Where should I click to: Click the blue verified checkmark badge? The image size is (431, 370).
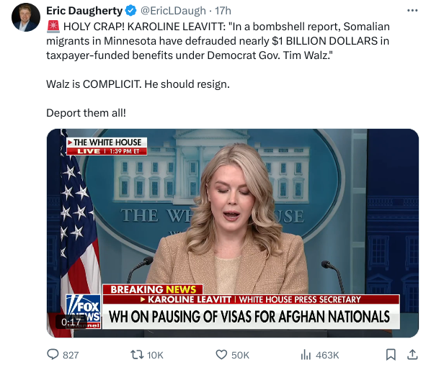[x=130, y=11]
